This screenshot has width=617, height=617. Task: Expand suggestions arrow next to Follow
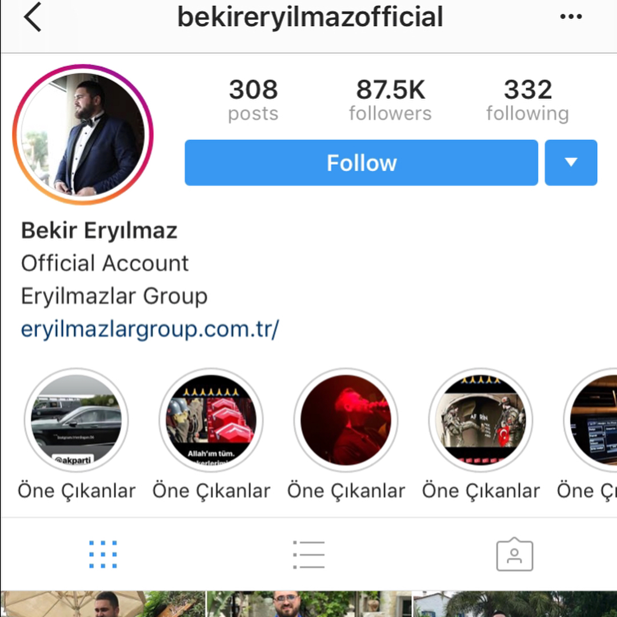(571, 162)
